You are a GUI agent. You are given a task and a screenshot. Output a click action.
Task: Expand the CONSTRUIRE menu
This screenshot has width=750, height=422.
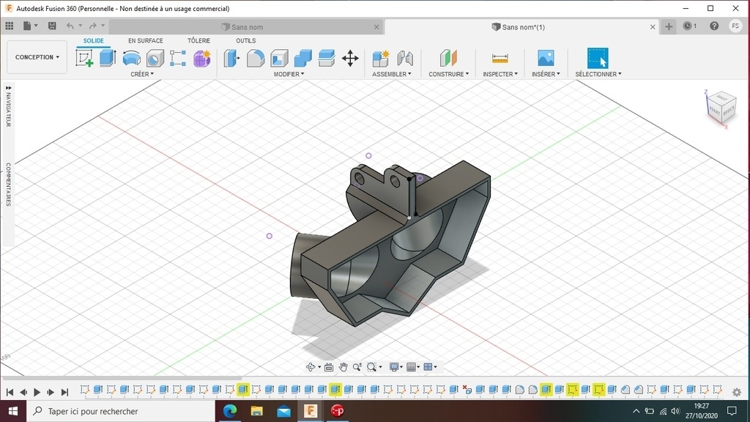point(449,74)
